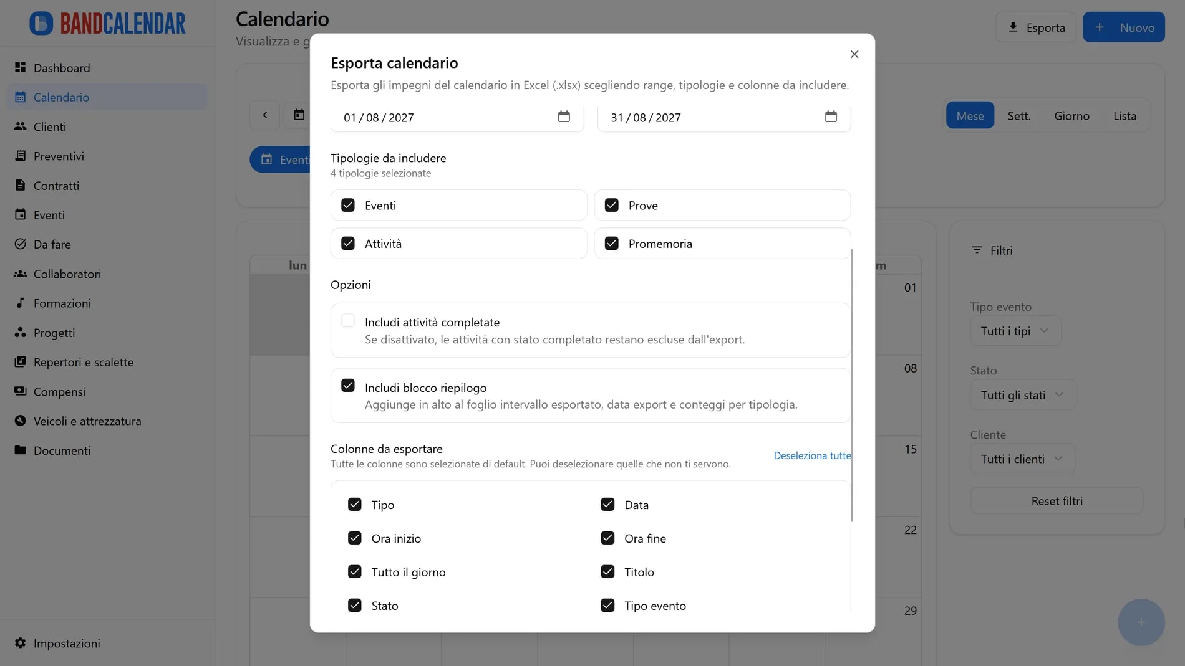
Task: Uncheck the Tipo column checkbox
Action: 355,504
